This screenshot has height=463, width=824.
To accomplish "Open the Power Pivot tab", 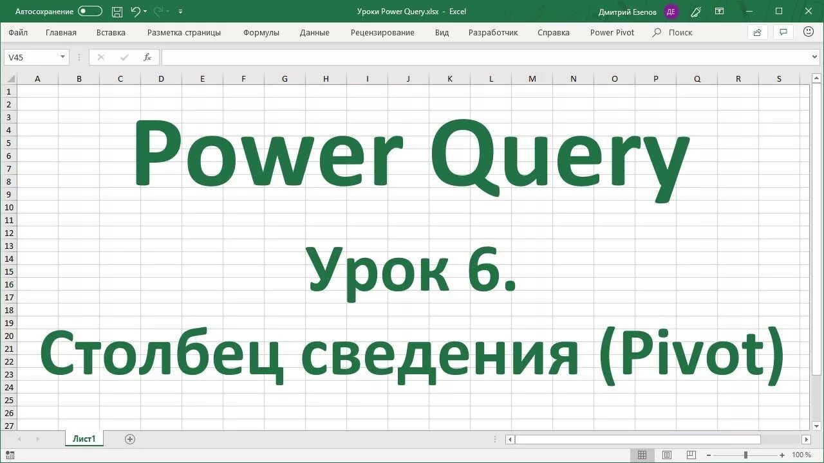I will [x=612, y=33].
